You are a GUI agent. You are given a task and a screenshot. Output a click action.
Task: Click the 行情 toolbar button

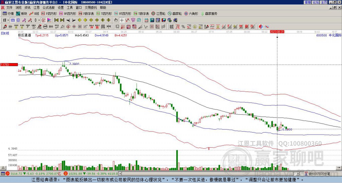pos(8,14)
